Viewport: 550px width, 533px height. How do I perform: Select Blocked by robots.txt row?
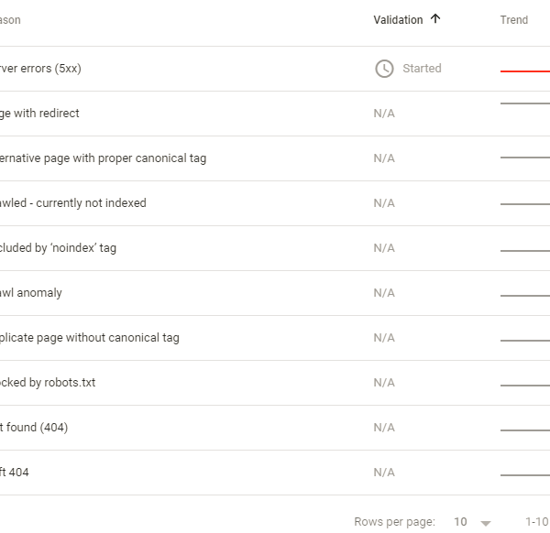point(275,383)
